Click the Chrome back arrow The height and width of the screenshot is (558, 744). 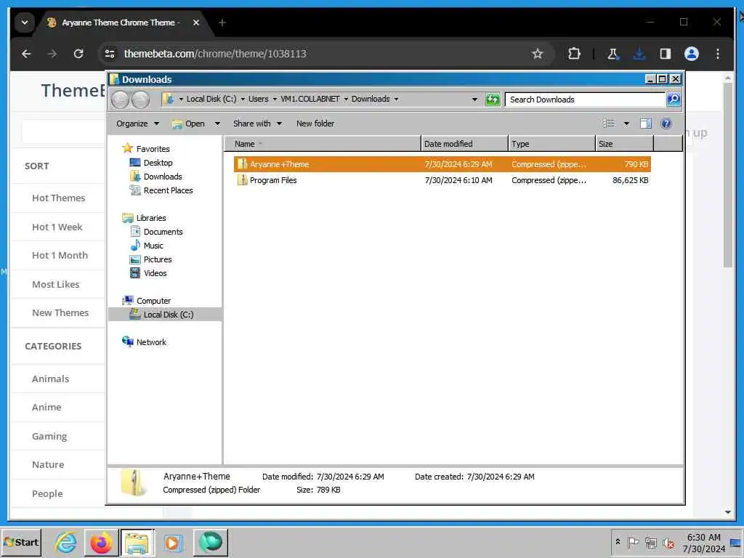coord(26,54)
